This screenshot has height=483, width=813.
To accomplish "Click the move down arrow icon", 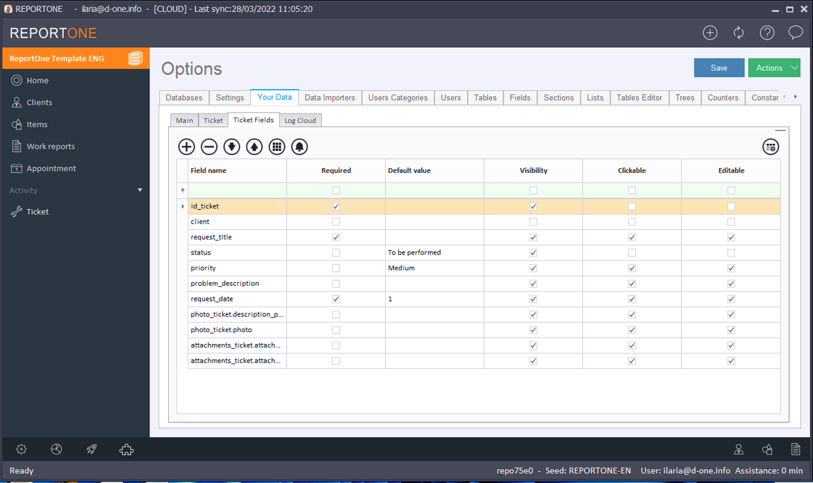I will 231,147.
